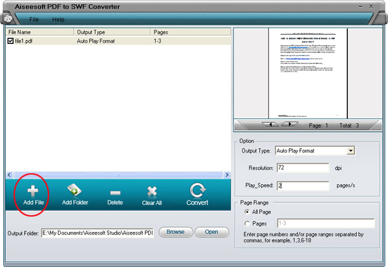This screenshot has height=267, width=388.
Task: Click the file list scroll right arrow
Action: point(227,175)
